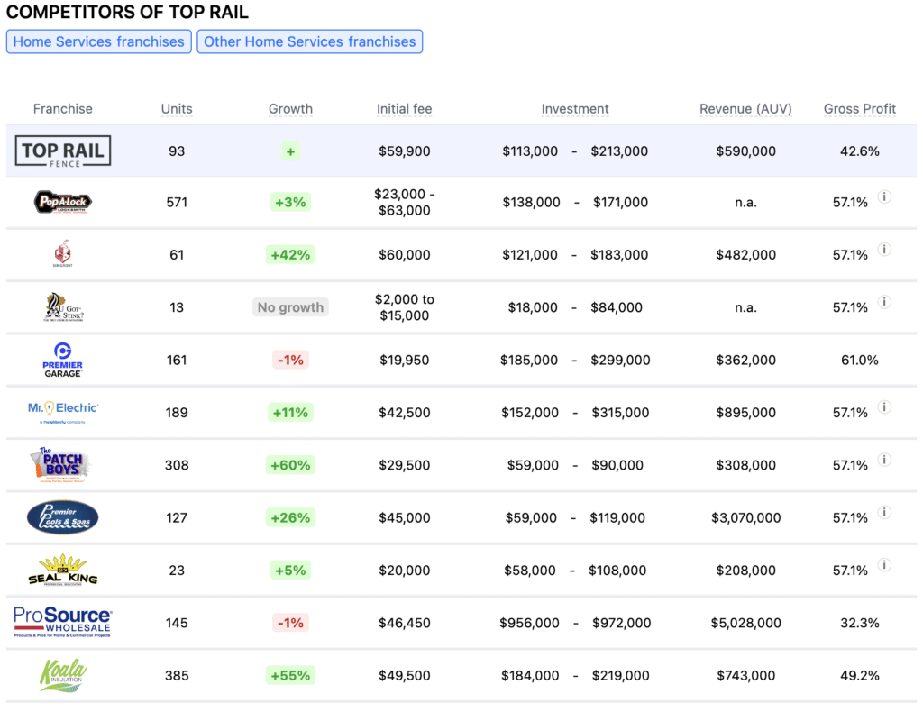Click info icon in Pop-A-Lock row
Viewport: 923px width, 712px height.
(x=884, y=196)
